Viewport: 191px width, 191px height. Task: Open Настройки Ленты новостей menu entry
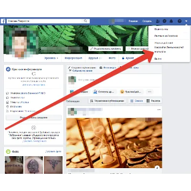pyautogui.click(x=169, y=47)
